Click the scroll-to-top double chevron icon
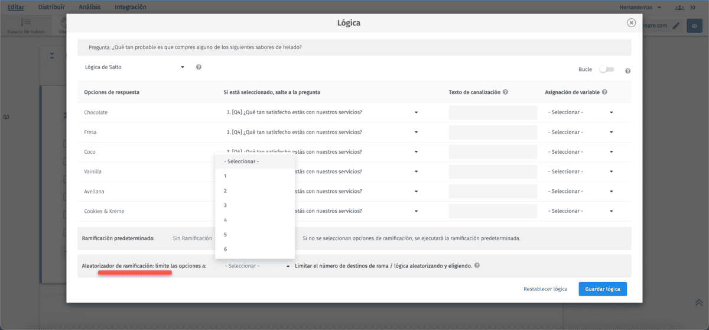 pyautogui.click(x=699, y=302)
